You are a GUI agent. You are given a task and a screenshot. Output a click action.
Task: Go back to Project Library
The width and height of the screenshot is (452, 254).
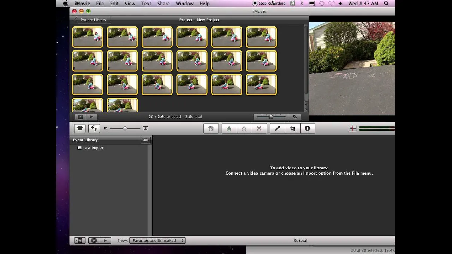[93, 20]
